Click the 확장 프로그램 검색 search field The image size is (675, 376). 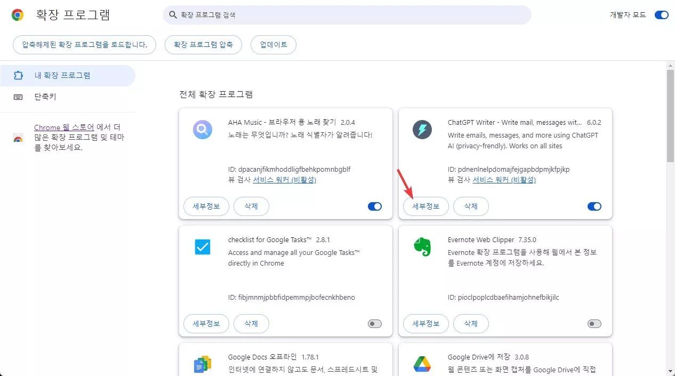pos(347,15)
